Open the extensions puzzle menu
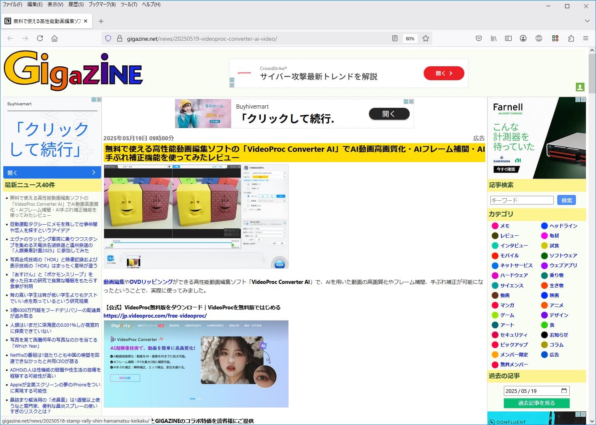The width and height of the screenshot is (596, 425). click(571, 38)
